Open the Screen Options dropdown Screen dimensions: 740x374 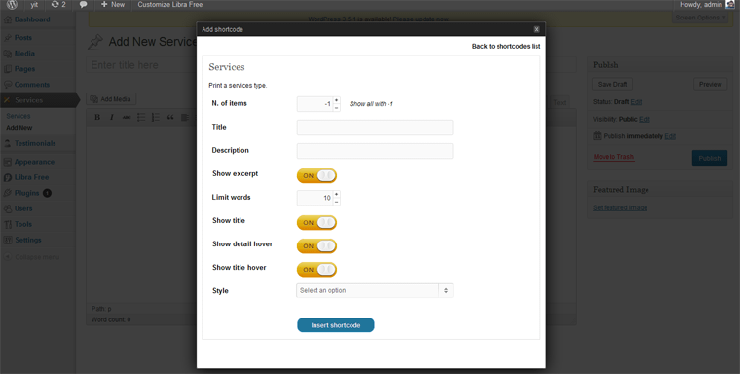pos(700,18)
